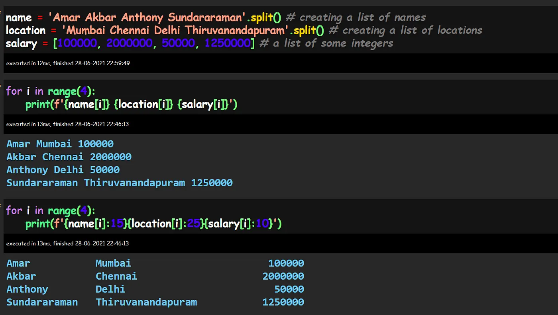Click 'Mumbai' in the aligned output table
Image resolution: width=558 pixels, height=315 pixels.
coord(113,263)
